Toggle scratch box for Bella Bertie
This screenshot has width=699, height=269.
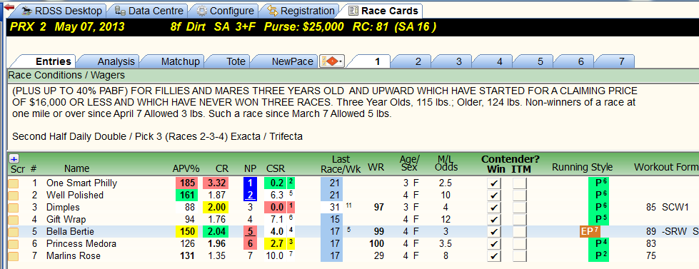(14, 232)
